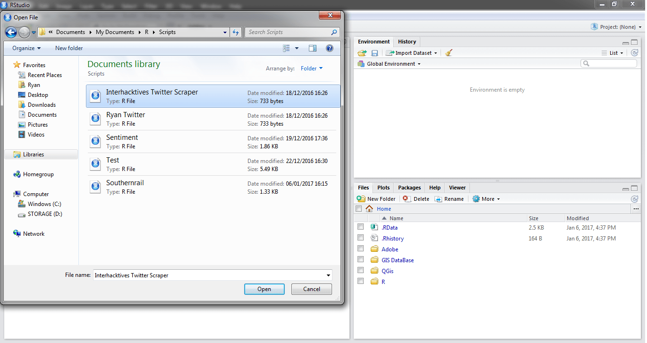Image resolution: width=647 pixels, height=343 pixels.
Task: Open the Organize dropdown menu
Action: (x=26, y=48)
